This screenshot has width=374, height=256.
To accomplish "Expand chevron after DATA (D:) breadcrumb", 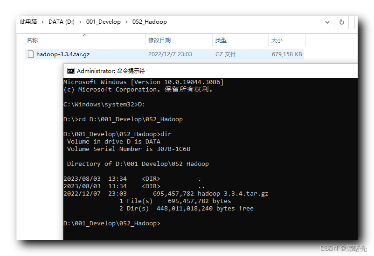I will (80, 22).
